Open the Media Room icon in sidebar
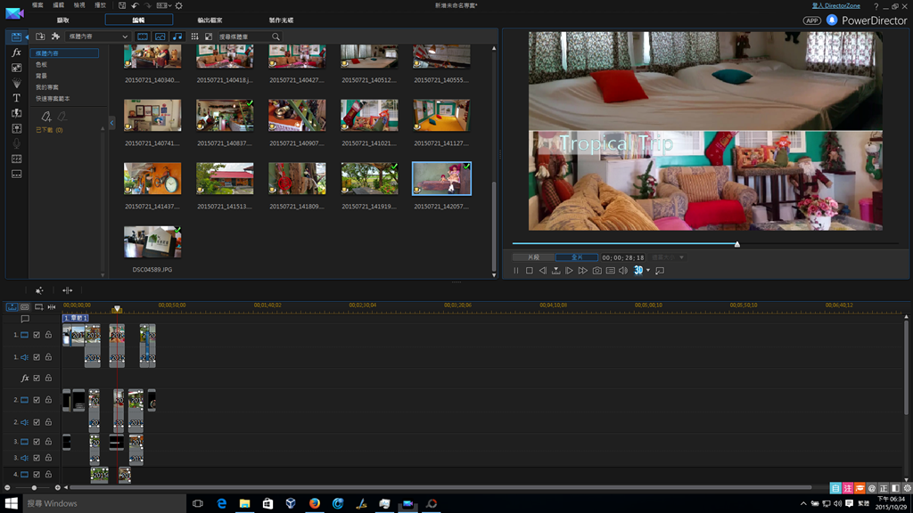The image size is (913, 513). pos(16,37)
